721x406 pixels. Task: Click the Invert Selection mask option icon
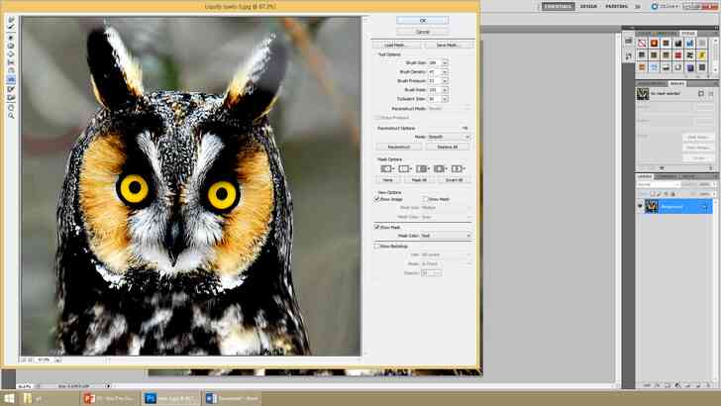click(x=457, y=168)
